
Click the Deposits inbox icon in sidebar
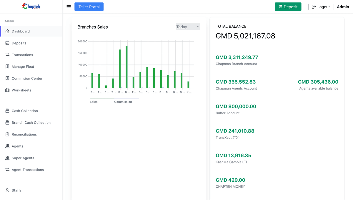point(7,43)
